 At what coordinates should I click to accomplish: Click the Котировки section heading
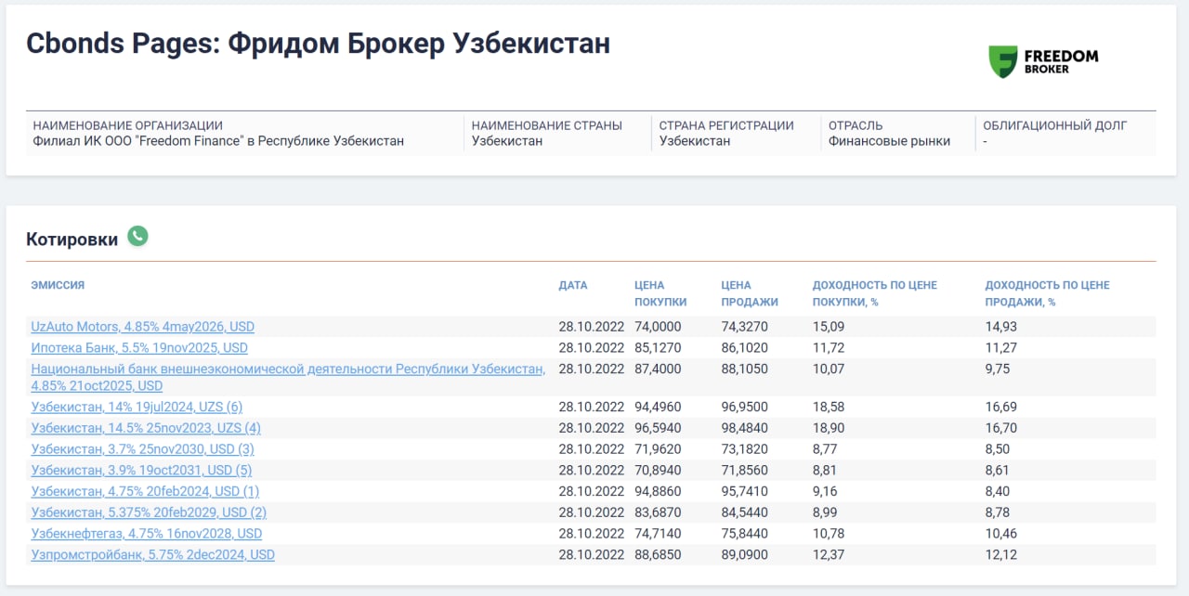click(72, 240)
